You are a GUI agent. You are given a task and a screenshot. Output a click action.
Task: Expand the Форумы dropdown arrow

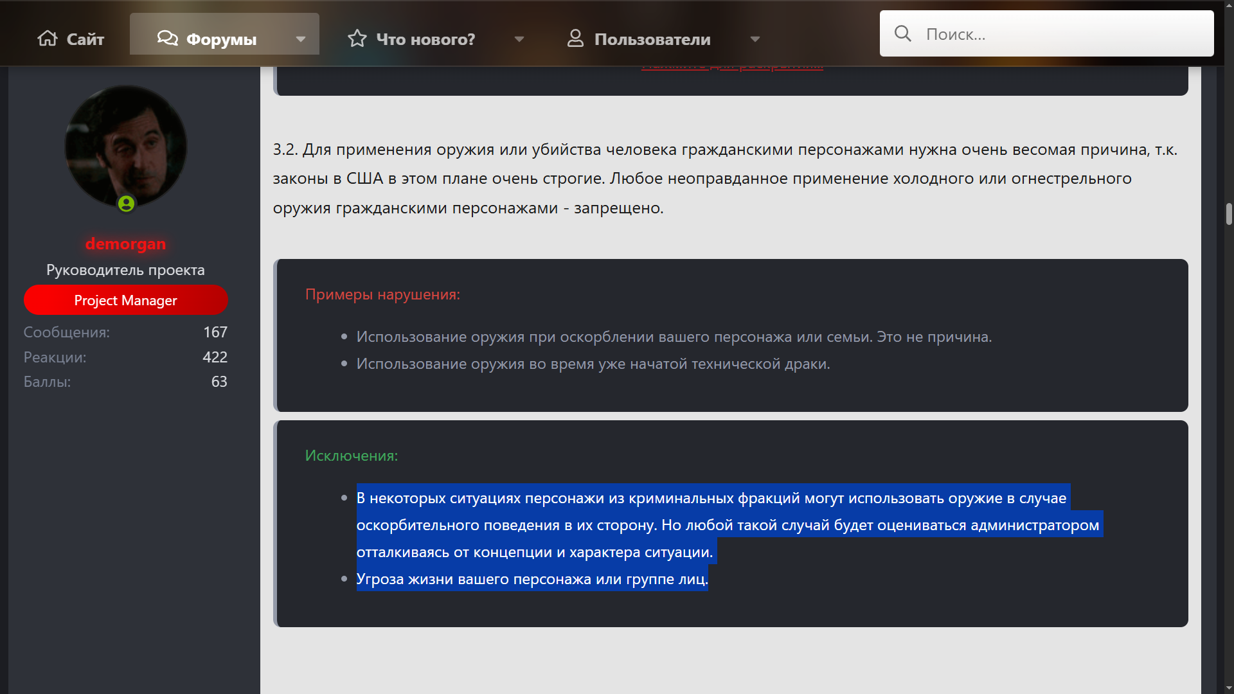coord(300,39)
